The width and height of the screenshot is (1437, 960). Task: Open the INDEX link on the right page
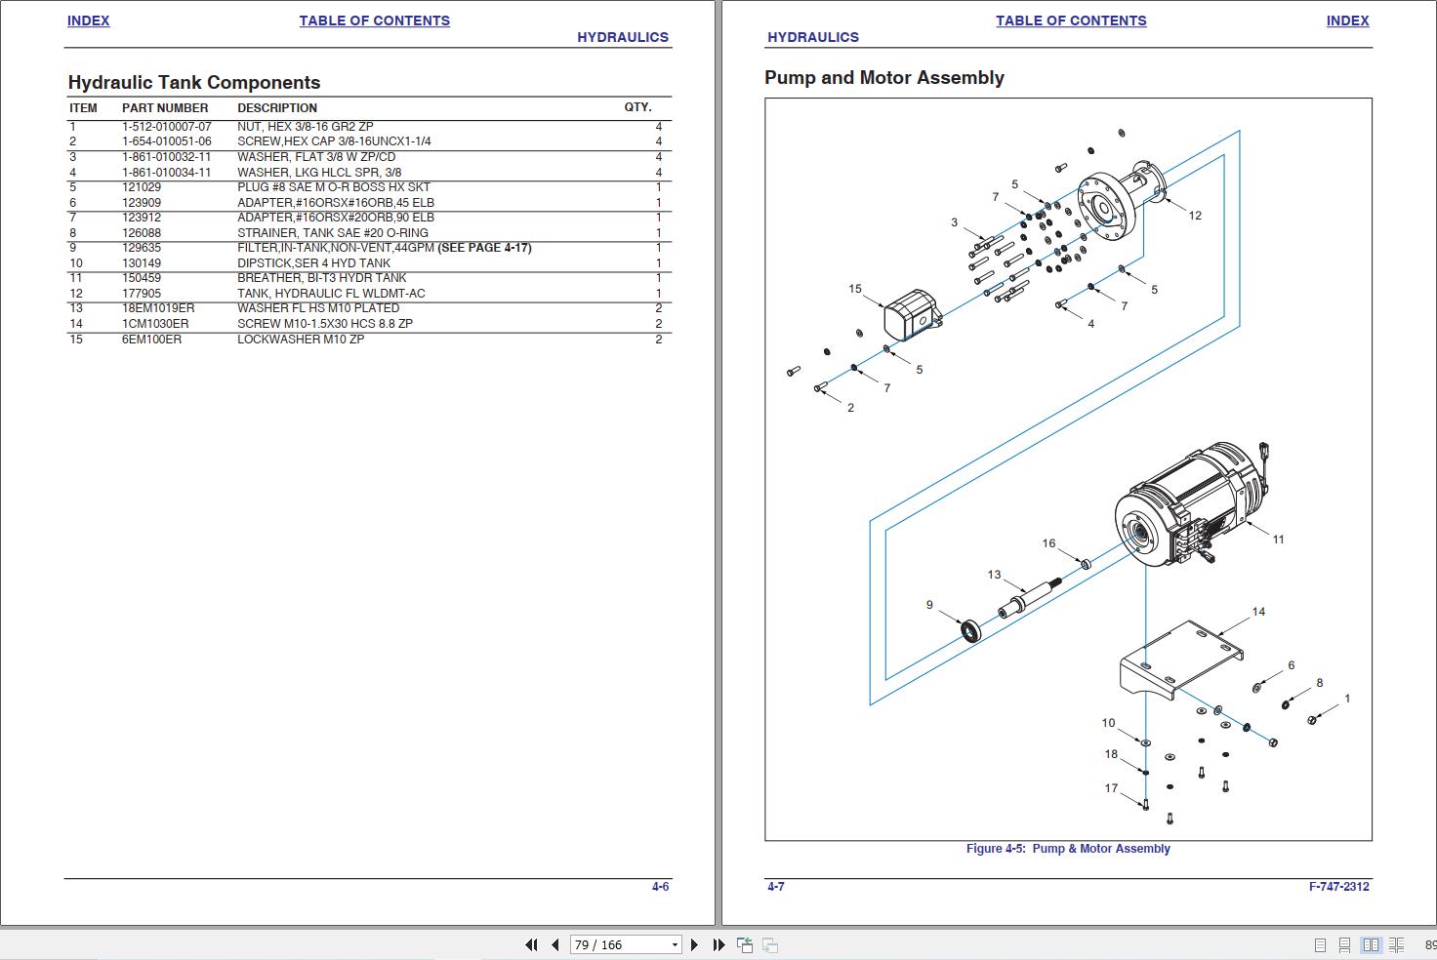[1347, 20]
